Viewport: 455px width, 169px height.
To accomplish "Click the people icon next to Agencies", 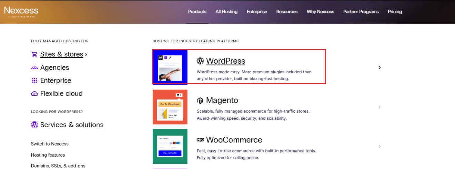I will [34, 67].
